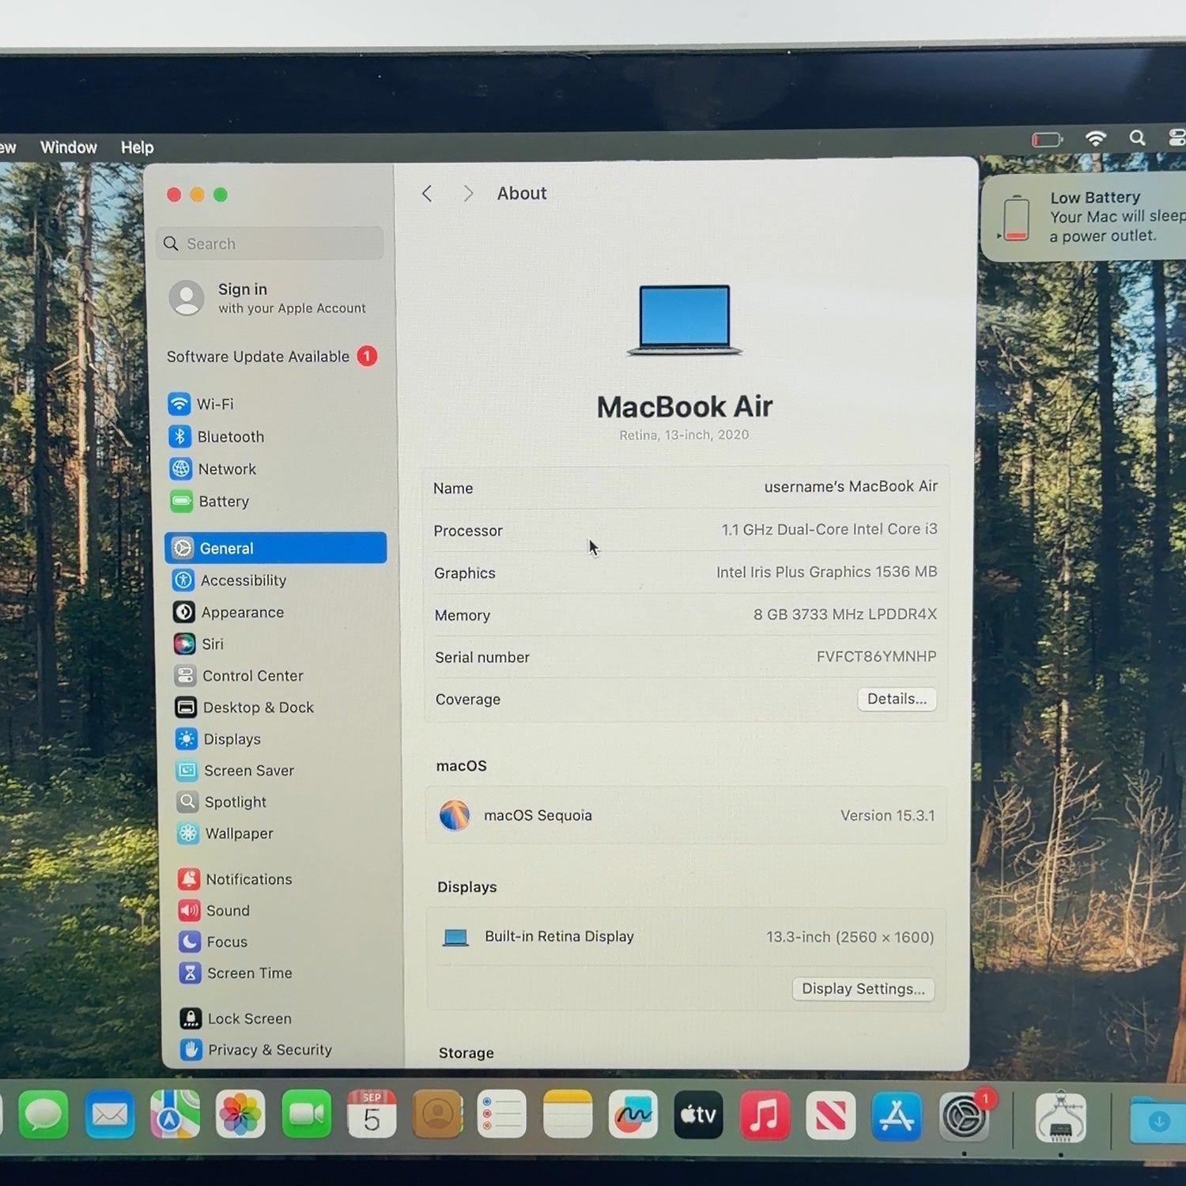Image resolution: width=1186 pixels, height=1186 pixels.
Task: Open Screen Time settings
Action: tap(236, 973)
